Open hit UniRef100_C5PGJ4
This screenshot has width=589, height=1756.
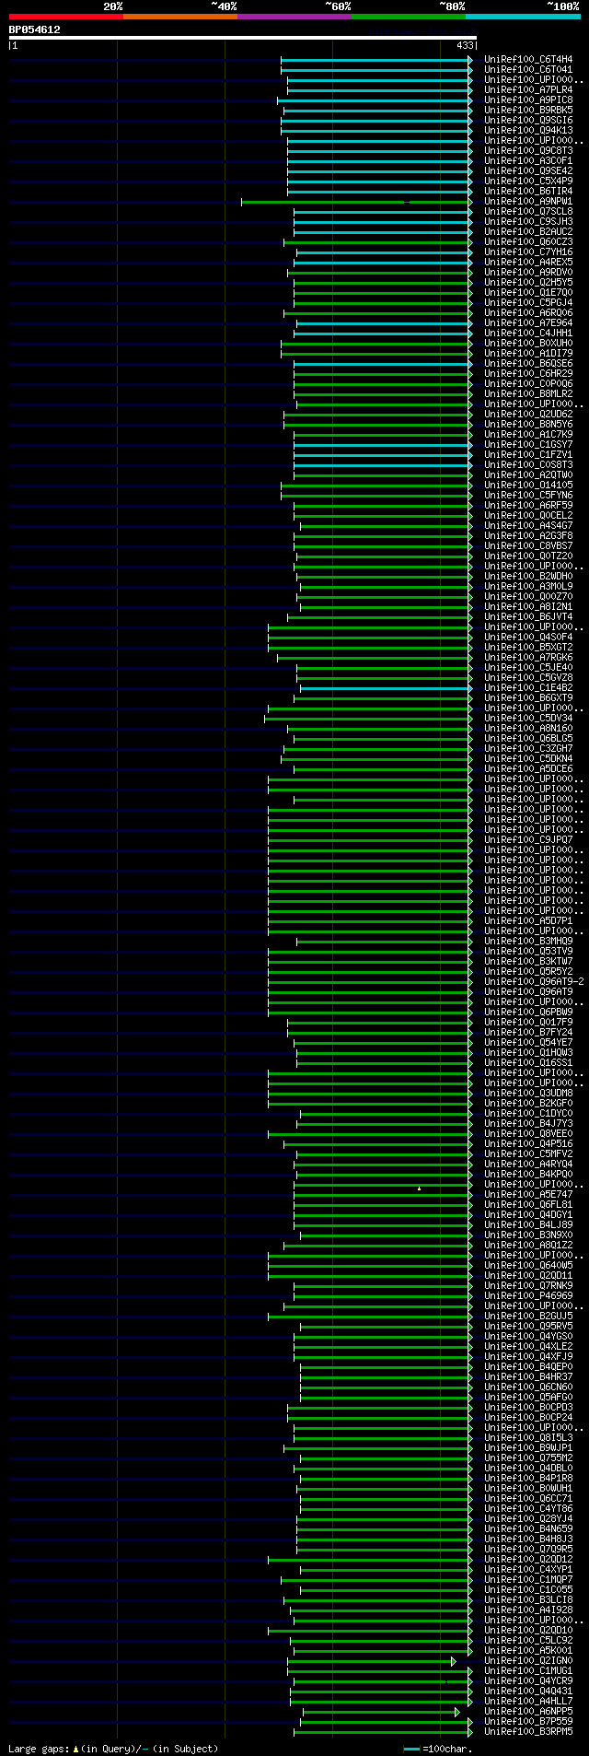click(528, 302)
